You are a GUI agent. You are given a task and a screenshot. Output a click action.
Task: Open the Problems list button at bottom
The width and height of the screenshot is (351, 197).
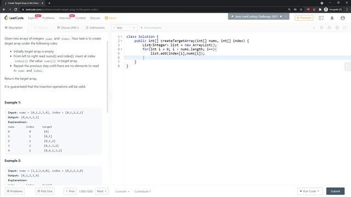(x=15, y=191)
